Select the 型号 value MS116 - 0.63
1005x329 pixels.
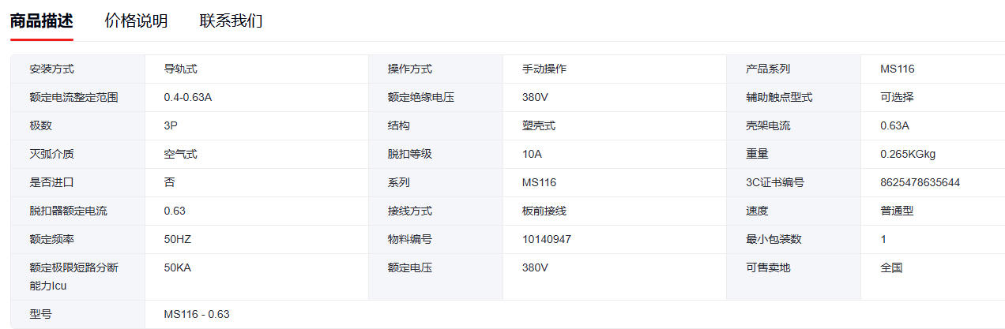(197, 315)
